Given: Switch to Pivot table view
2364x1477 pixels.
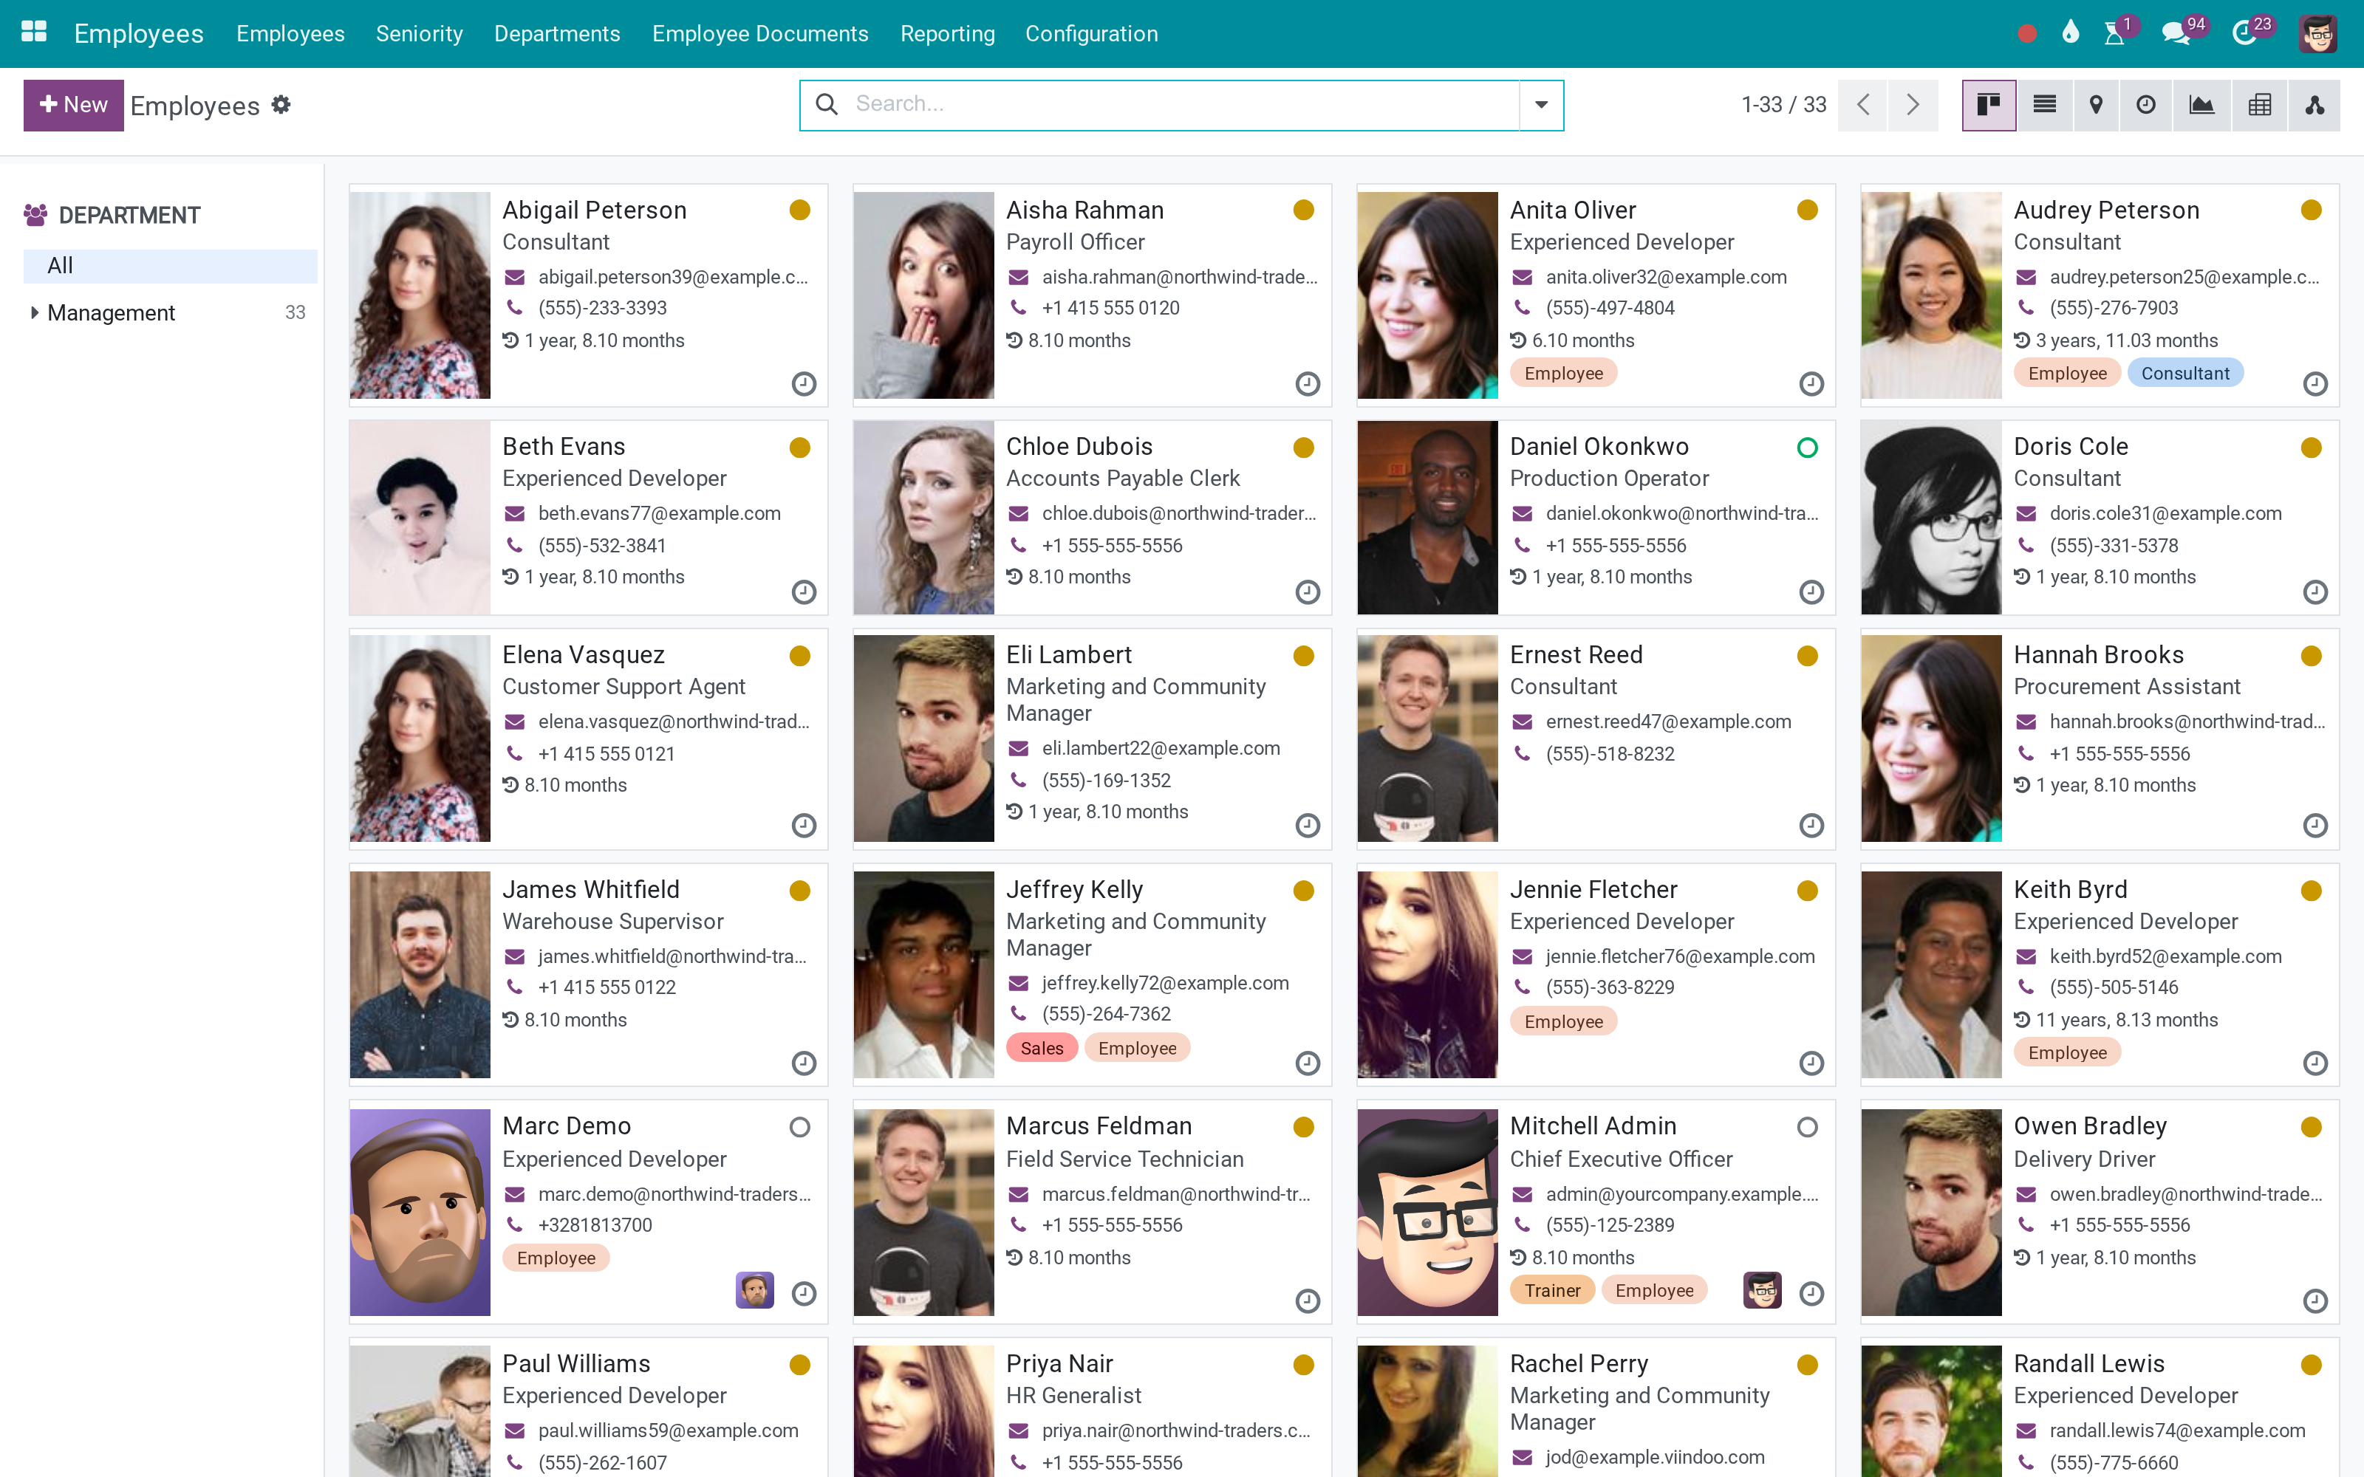Looking at the screenshot, I should point(2260,105).
